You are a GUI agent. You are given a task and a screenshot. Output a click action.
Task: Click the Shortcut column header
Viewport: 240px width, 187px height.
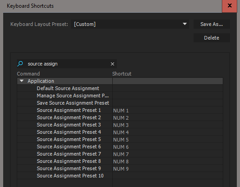coord(122,74)
